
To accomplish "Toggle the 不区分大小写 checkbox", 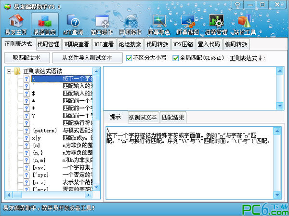I will 129,58.
